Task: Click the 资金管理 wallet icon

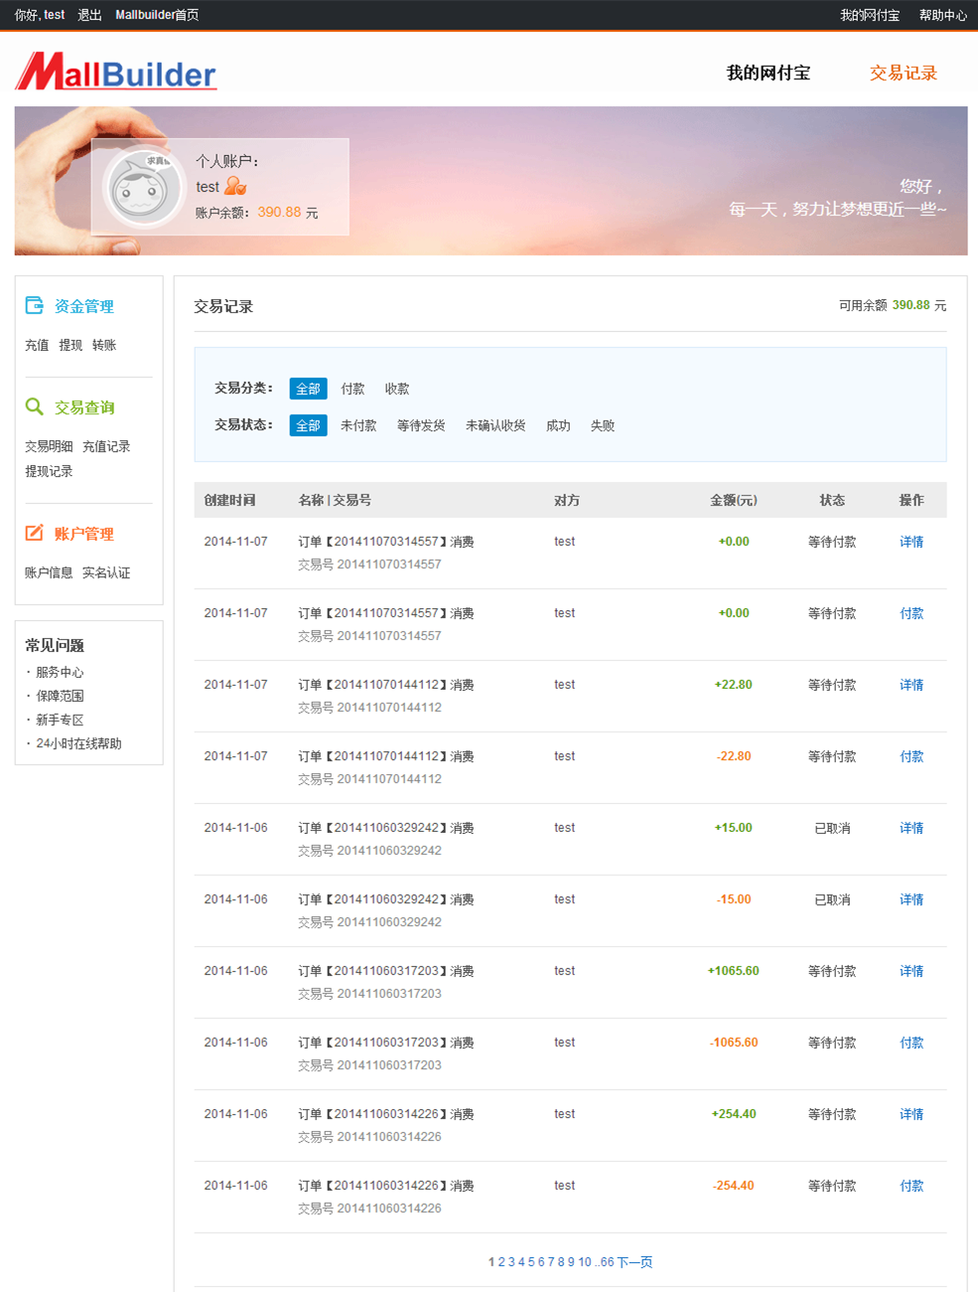Action: [x=35, y=305]
